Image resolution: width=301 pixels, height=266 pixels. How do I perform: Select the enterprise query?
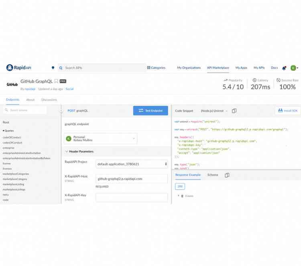pos(8,148)
